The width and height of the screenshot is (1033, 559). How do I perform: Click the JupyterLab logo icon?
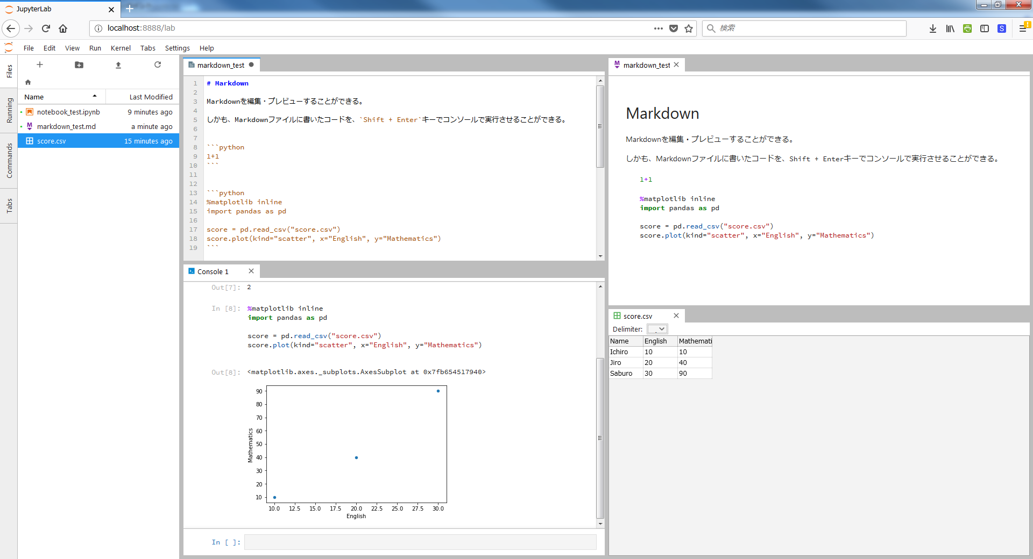point(9,48)
